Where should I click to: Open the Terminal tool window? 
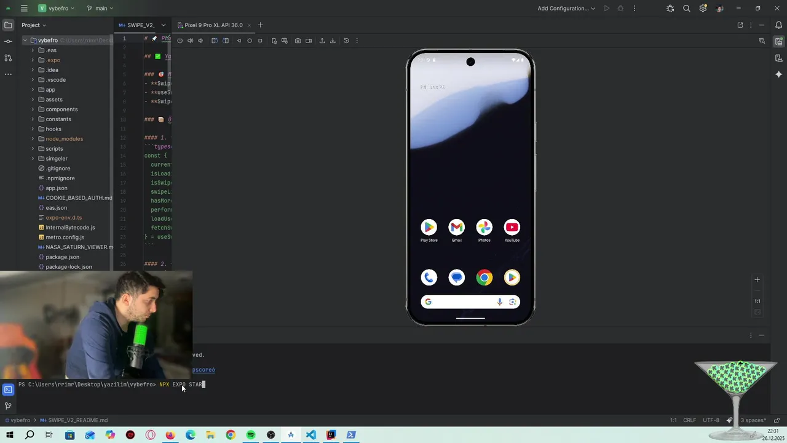pos(8,389)
